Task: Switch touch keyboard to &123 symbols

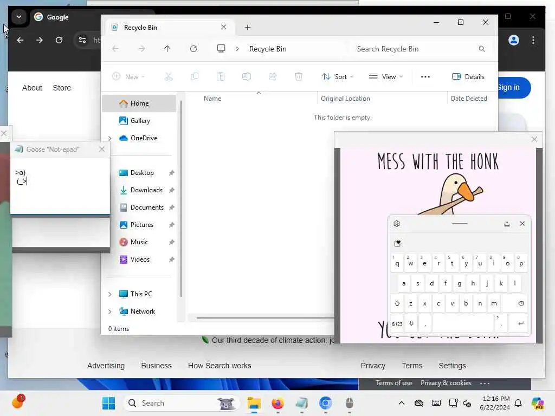Action: pyautogui.click(x=397, y=323)
